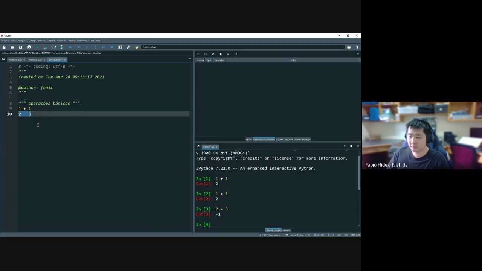Refresh the variable explorer

236,54
